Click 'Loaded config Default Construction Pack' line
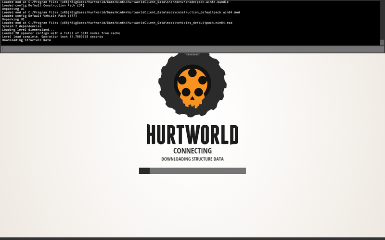The image size is (385, 240). (43, 5)
